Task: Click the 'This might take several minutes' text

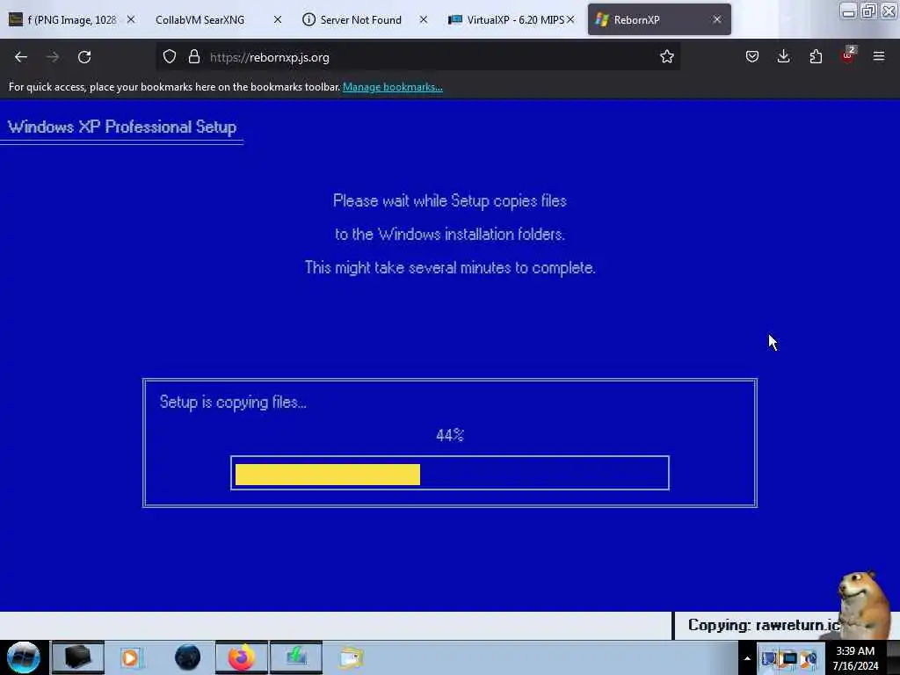Action: [450, 268]
